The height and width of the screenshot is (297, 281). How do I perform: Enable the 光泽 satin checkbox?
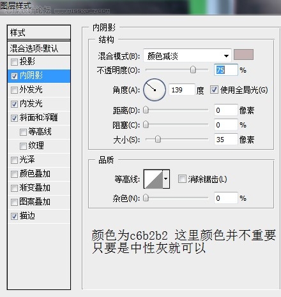pyautogui.click(x=14, y=160)
